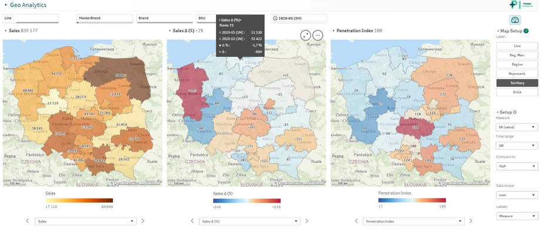Click the Sales Δ (%) color gradient legend
The image size is (540, 229).
point(247,200)
